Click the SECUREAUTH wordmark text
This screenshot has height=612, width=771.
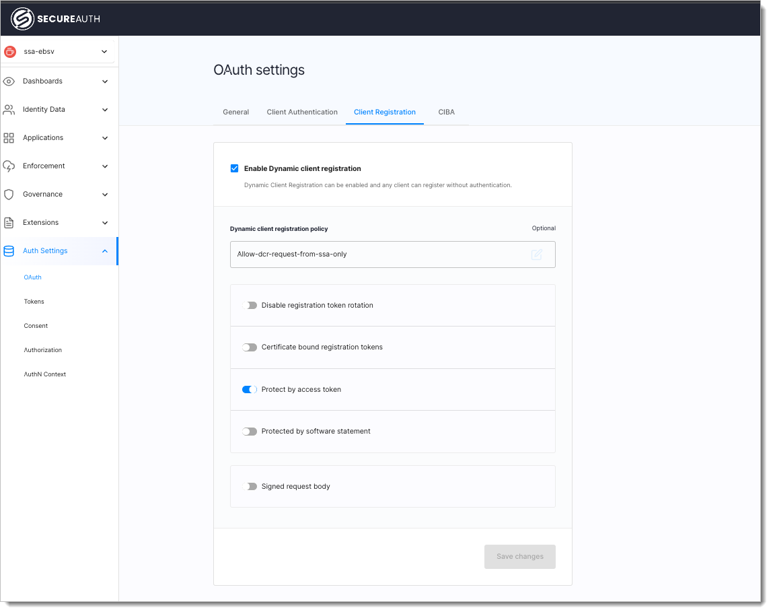pos(69,19)
